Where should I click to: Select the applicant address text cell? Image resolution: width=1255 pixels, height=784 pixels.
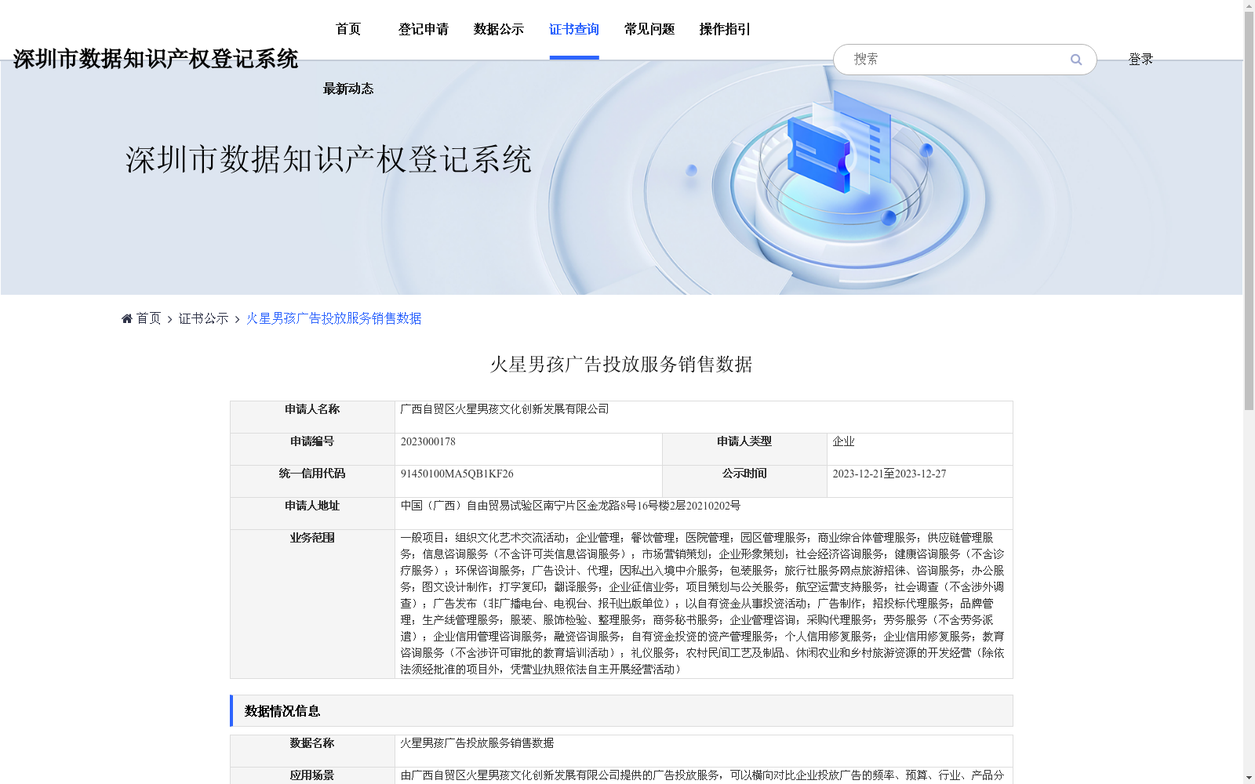click(704, 514)
